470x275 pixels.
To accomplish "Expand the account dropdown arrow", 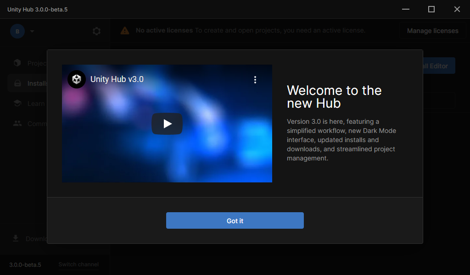I will tap(32, 31).
